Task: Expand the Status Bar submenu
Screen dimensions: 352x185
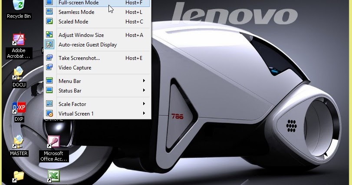Action: click(97, 91)
